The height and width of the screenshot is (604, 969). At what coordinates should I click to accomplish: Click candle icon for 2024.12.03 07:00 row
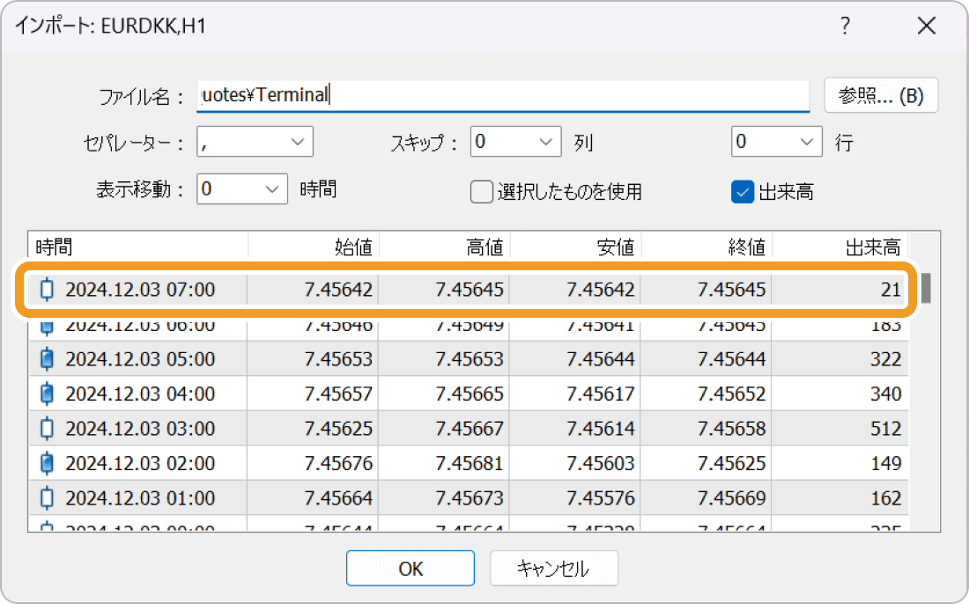(48, 289)
